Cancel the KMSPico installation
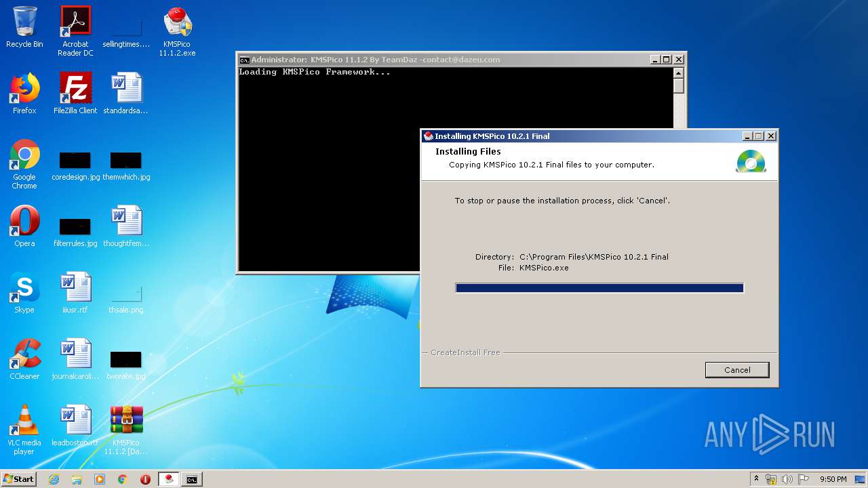The width and height of the screenshot is (868, 488). click(x=737, y=370)
